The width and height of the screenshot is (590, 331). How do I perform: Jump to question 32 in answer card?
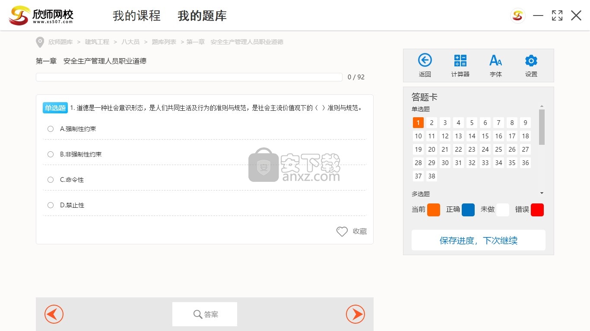[x=472, y=163]
